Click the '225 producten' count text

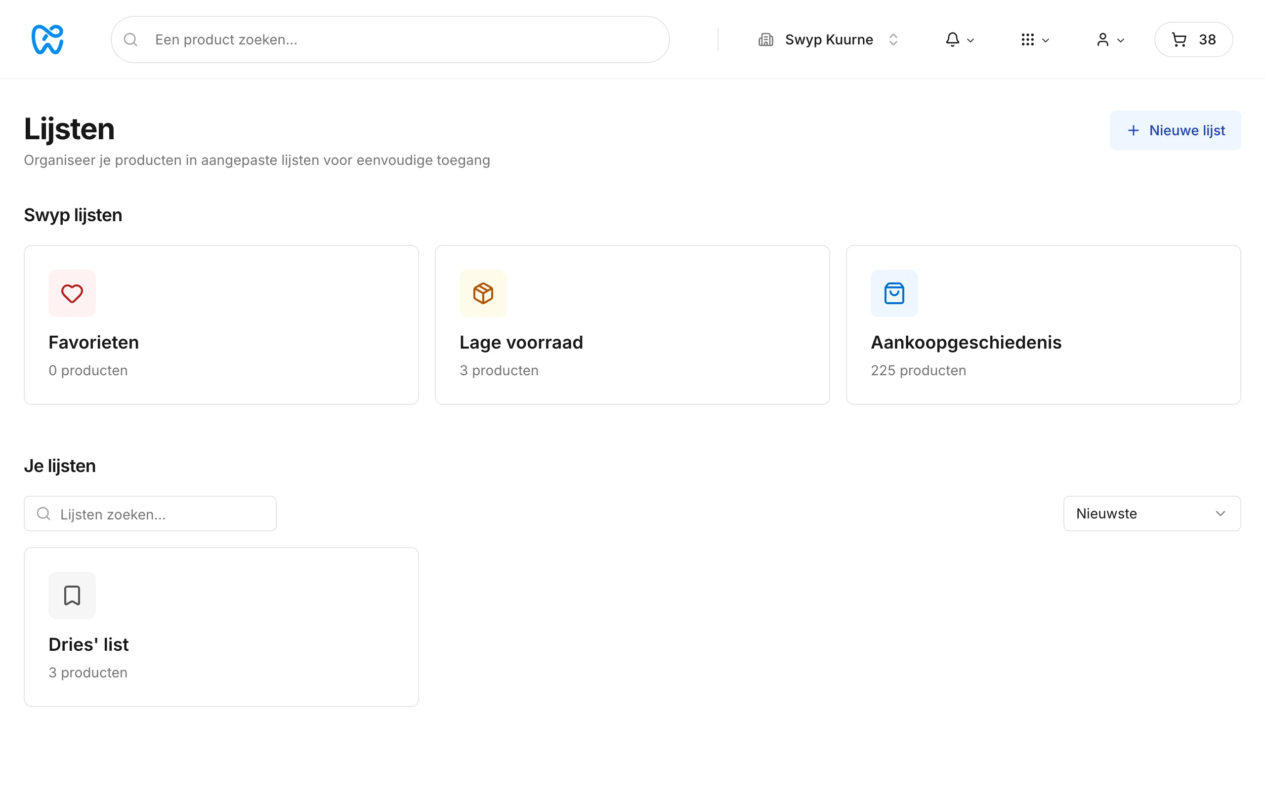(919, 370)
